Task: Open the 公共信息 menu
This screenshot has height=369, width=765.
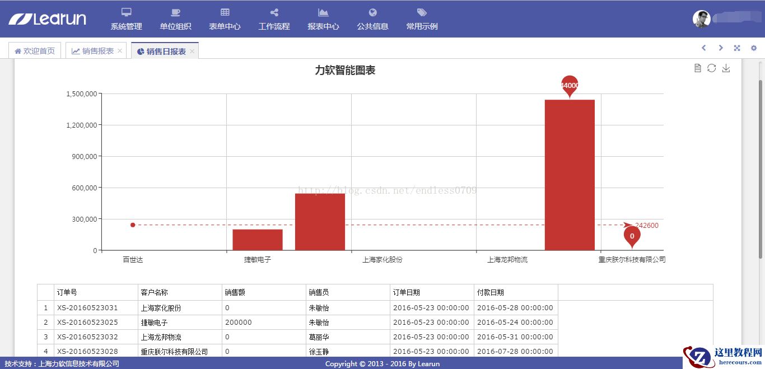Action: 372,19
